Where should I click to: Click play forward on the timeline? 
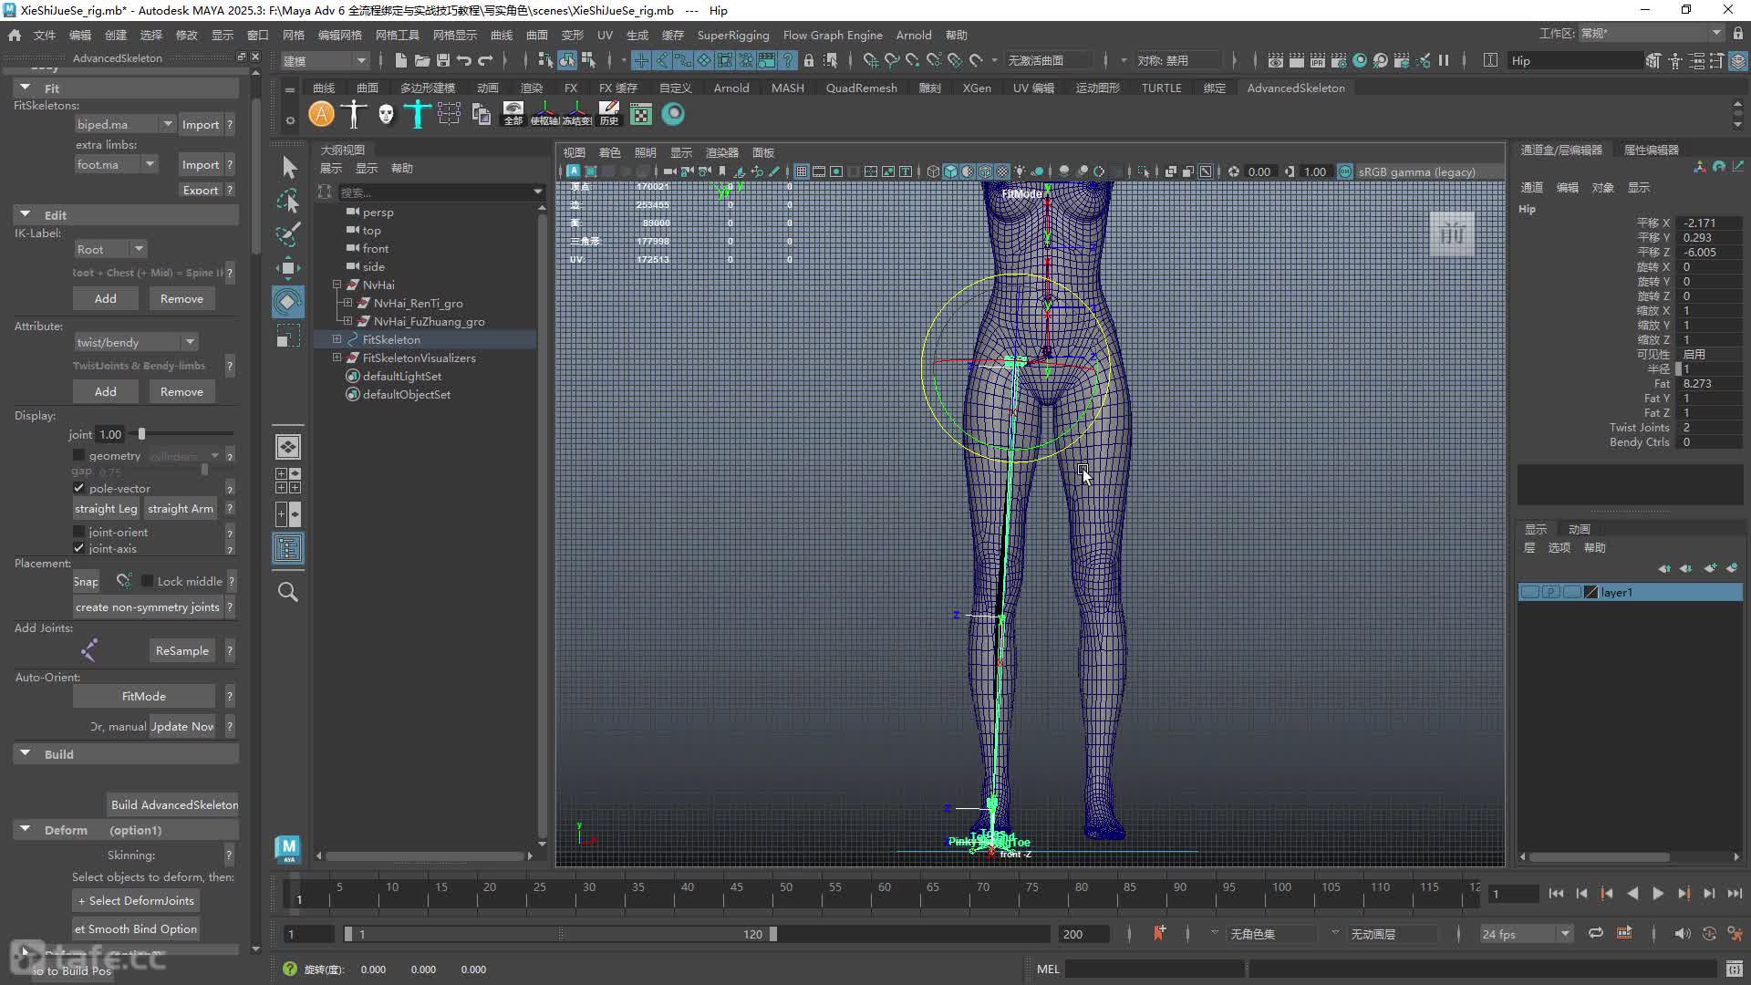[x=1658, y=894]
